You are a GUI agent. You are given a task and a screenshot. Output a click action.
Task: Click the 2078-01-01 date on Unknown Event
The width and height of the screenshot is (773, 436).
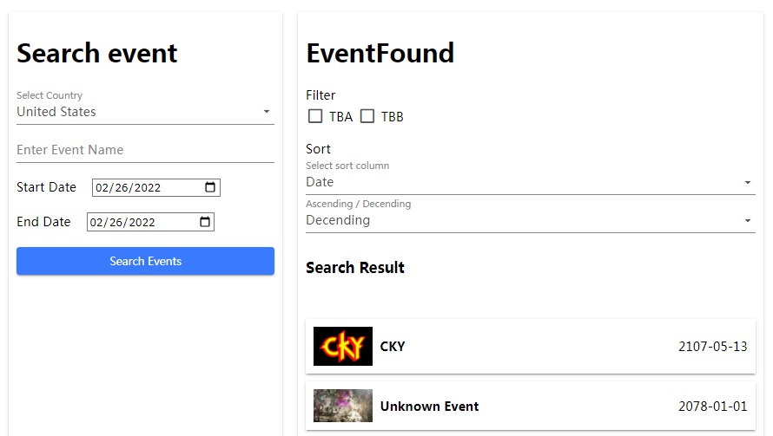pos(712,407)
